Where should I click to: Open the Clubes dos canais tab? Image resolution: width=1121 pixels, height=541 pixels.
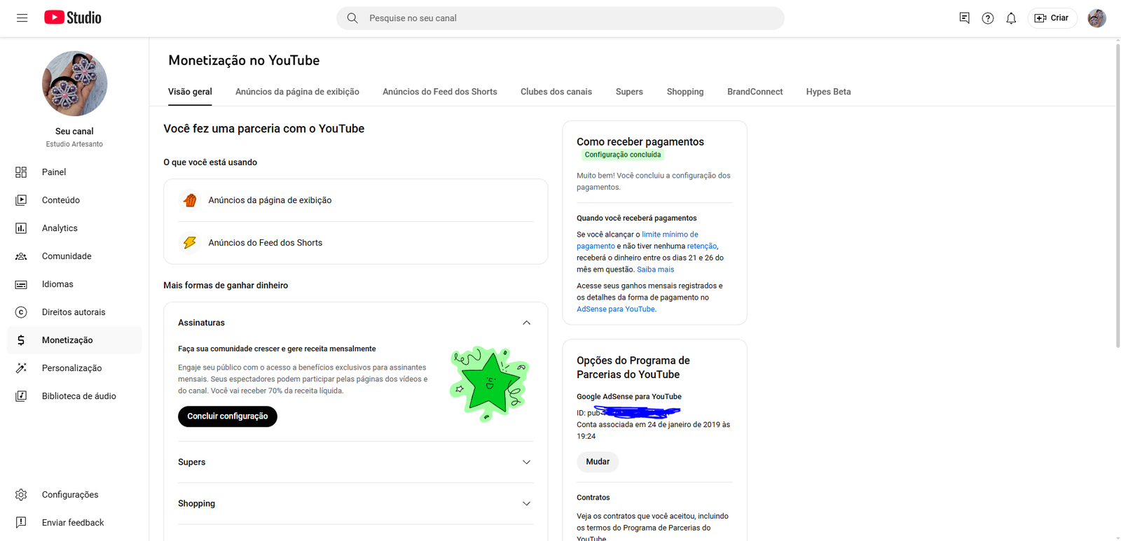(x=556, y=92)
